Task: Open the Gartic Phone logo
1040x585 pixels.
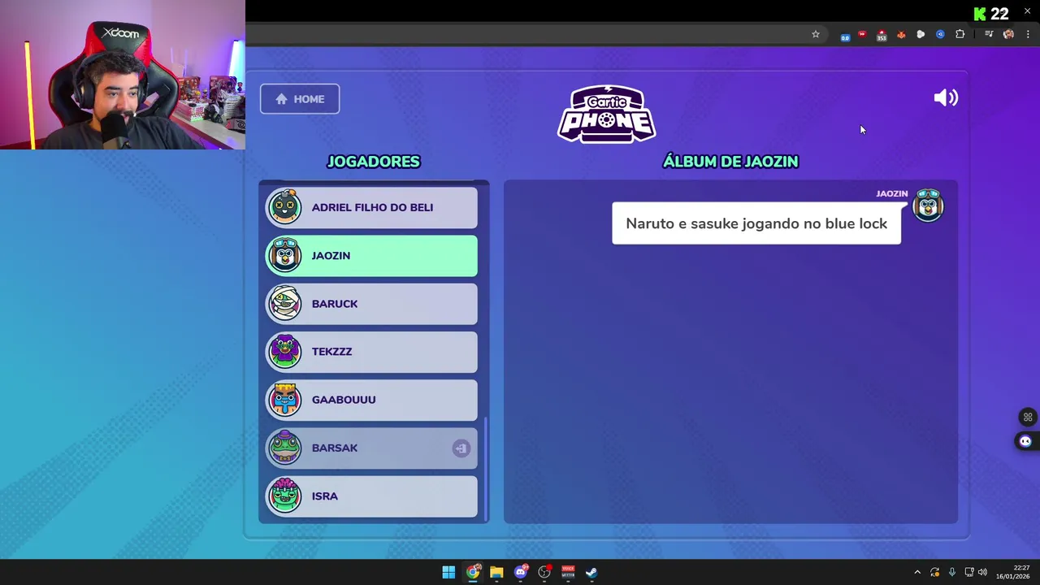Action: (x=607, y=114)
